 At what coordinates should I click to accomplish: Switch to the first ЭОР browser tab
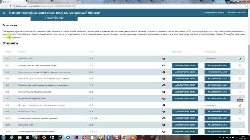pos(14,2)
